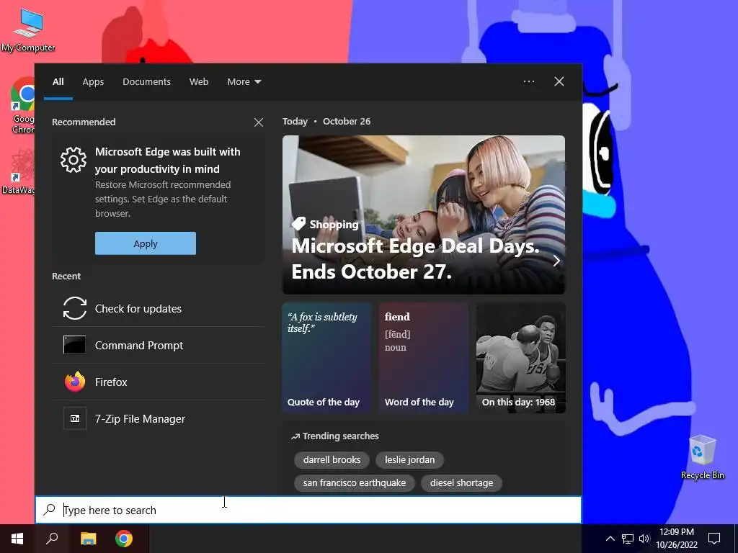Open 7-Zip File Manager from recent

point(159,418)
